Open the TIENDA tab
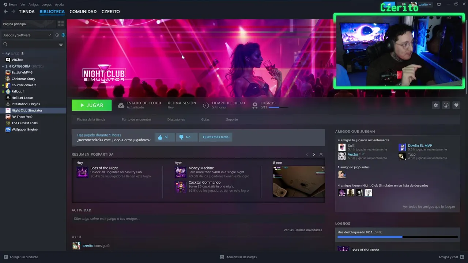The image size is (468, 263). 27,12
